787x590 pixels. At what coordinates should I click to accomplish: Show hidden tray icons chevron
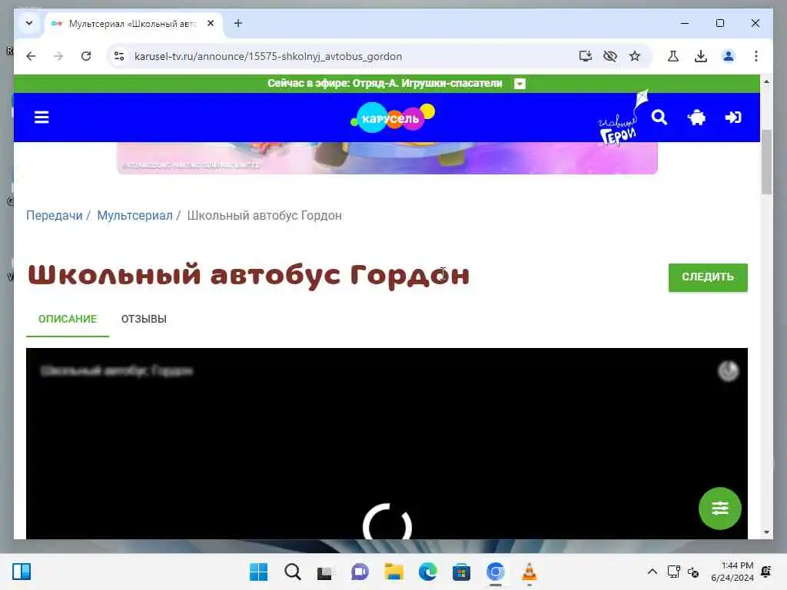[x=652, y=572]
